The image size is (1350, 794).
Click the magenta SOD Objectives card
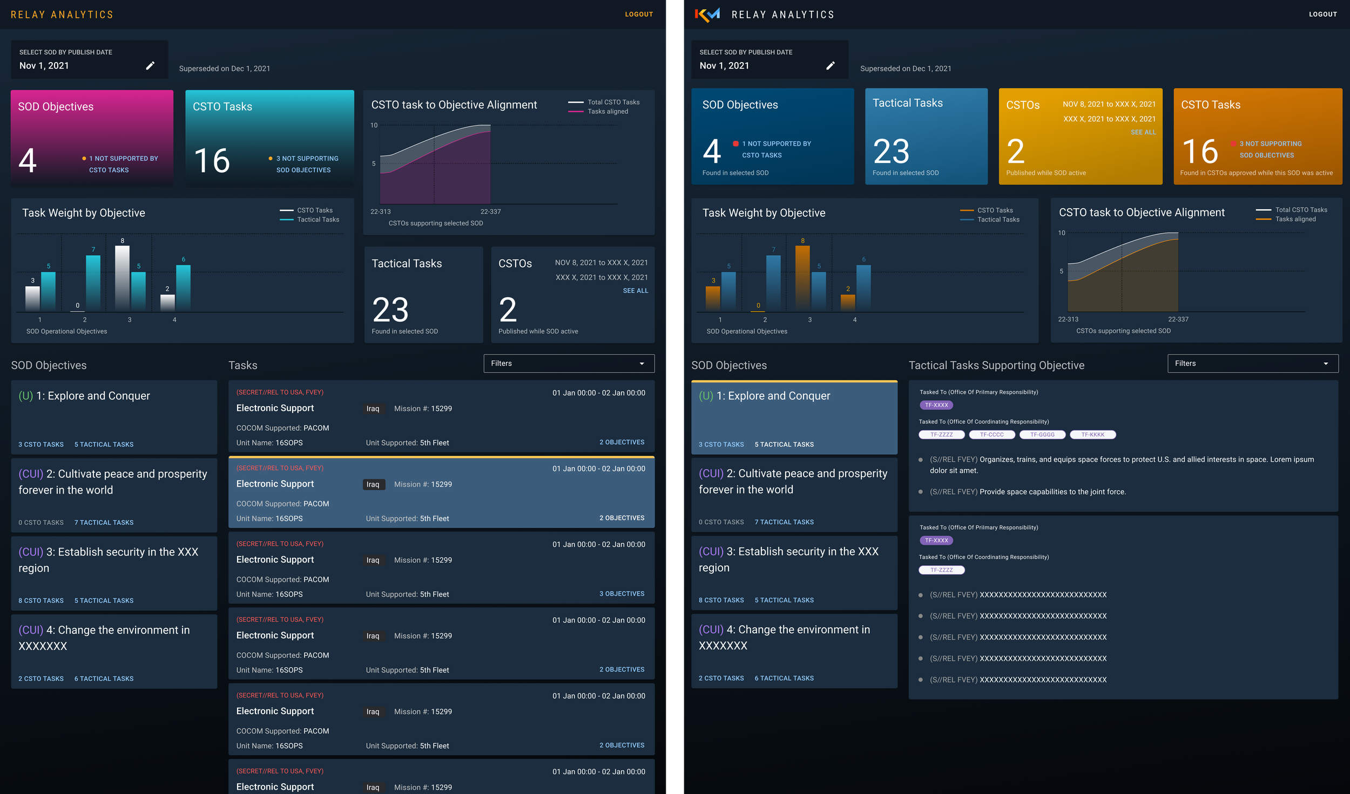92,138
